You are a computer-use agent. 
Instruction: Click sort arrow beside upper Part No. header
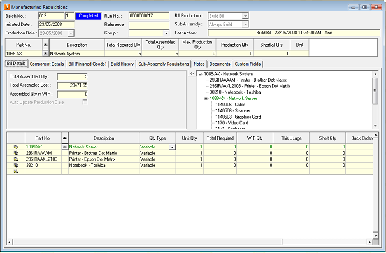45,45
